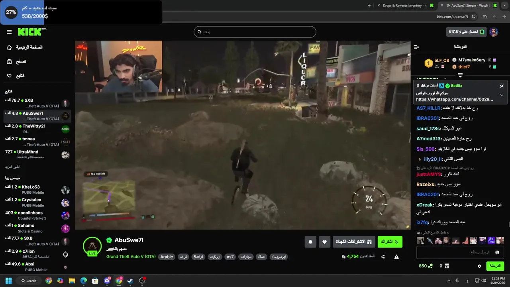Toggle stream notifications bell
Viewport: 510px width, 287px height.
point(310,242)
